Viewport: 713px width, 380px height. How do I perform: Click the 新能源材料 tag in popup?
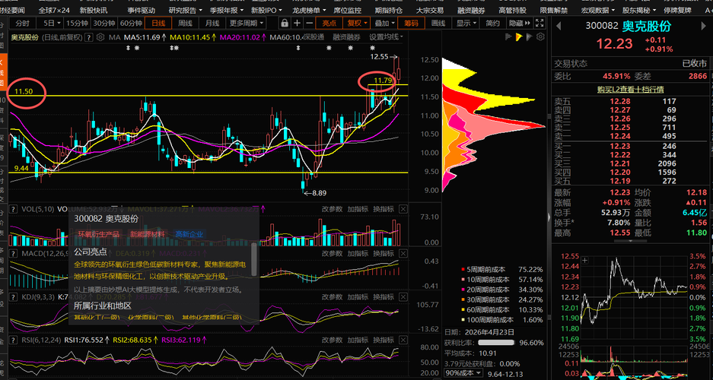pos(148,234)
